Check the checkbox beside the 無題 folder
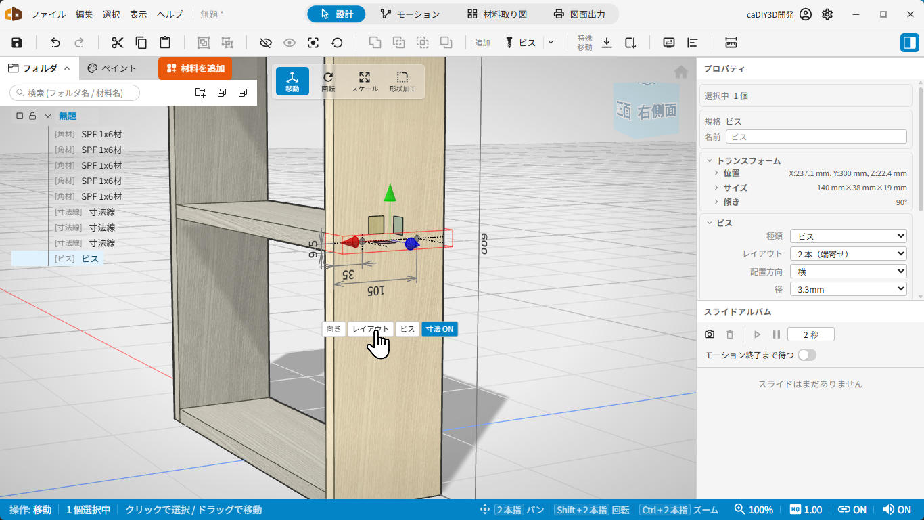The image size is (924, 520). [20, 116]
